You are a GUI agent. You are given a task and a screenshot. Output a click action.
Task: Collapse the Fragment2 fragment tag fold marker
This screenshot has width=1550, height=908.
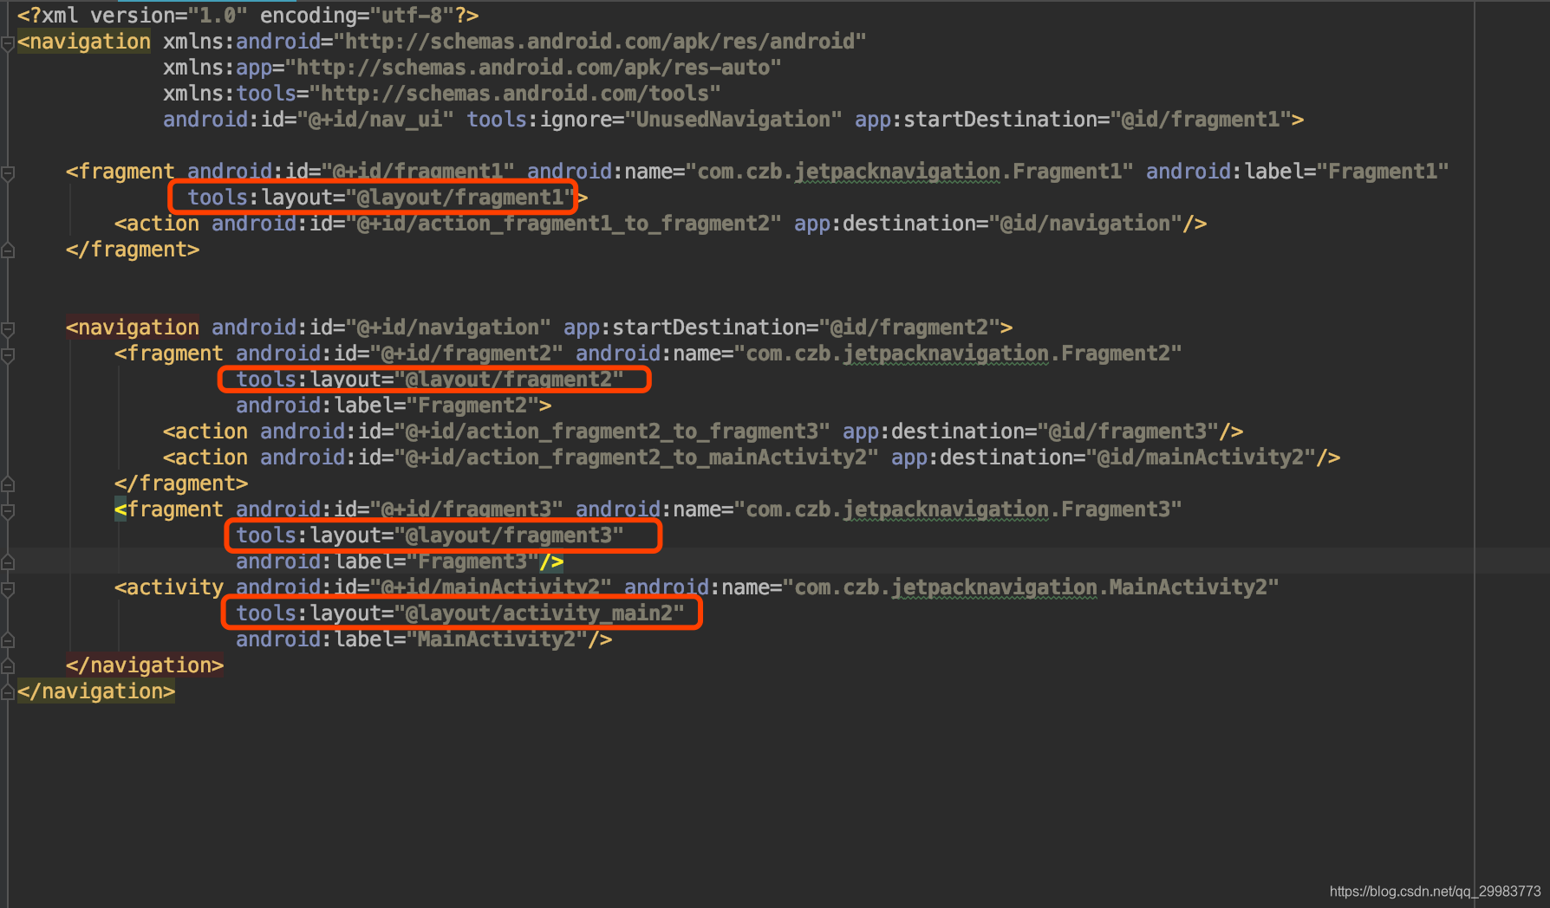point(7,355)
